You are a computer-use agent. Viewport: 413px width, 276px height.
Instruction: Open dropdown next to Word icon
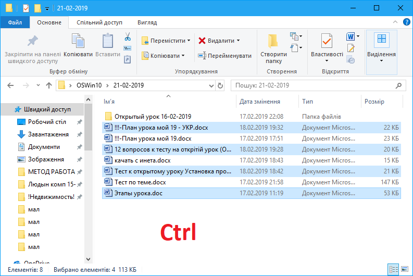click(358, 36)
